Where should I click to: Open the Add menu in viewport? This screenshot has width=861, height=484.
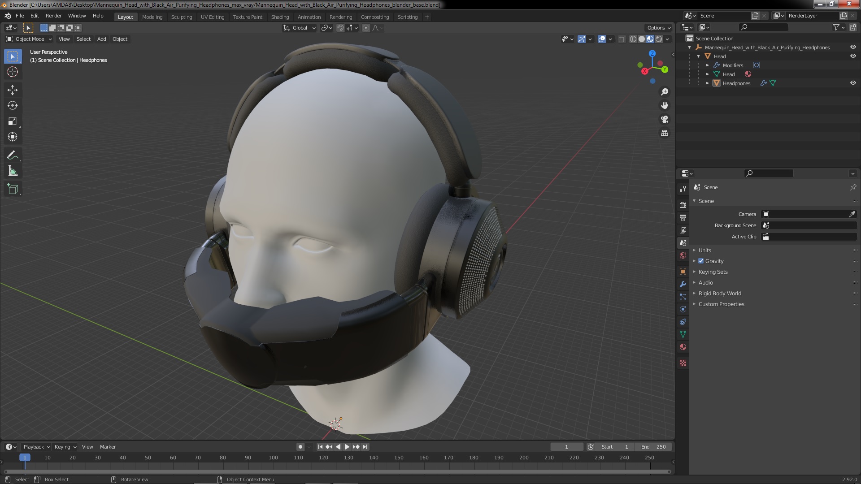pos(102,39)
